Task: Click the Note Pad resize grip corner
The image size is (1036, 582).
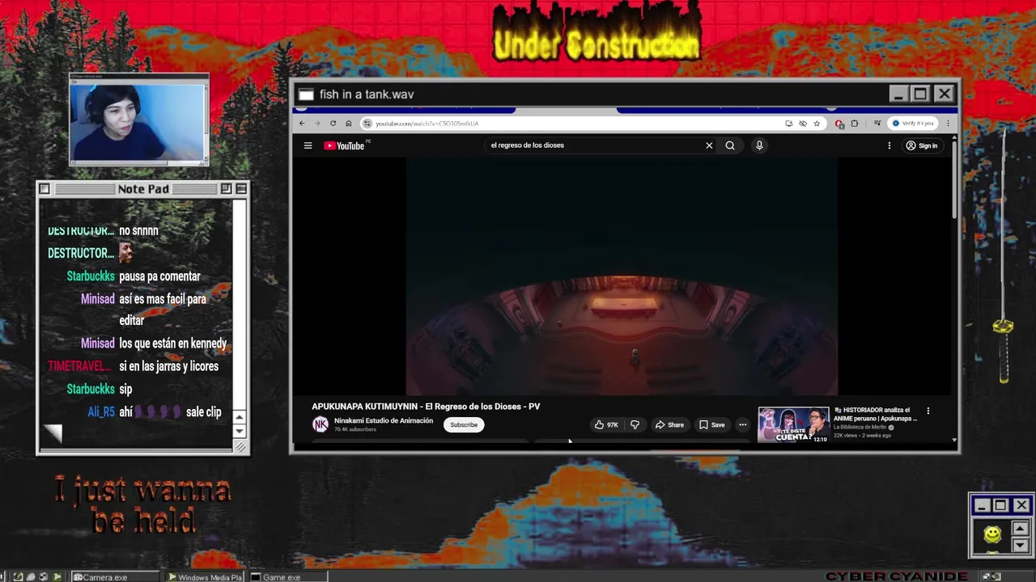Action: [240, 446]
